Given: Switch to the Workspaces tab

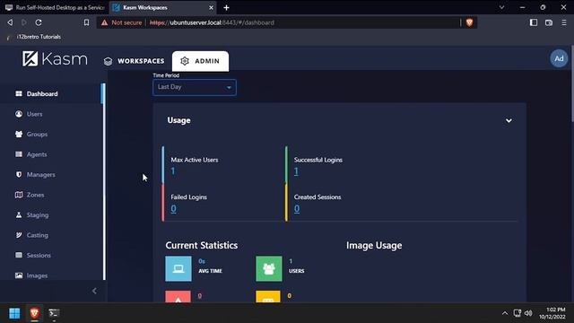Looking at the screenshot, I should click(134, 61).
